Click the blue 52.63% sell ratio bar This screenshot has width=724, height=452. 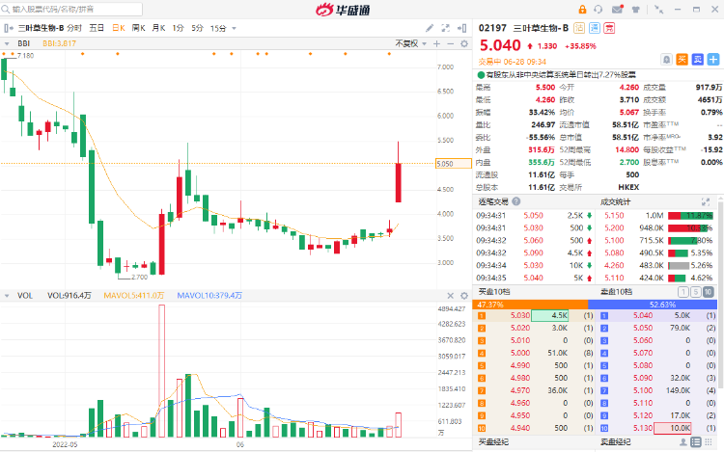coord(653,305)
